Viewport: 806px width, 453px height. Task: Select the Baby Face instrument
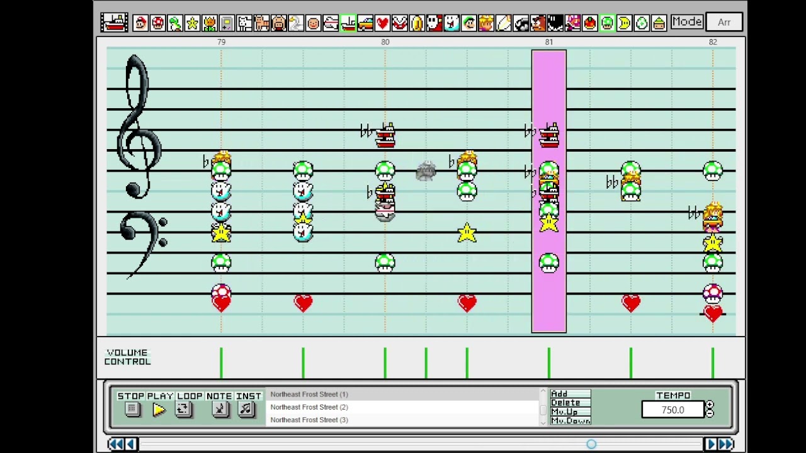point(314,23)
